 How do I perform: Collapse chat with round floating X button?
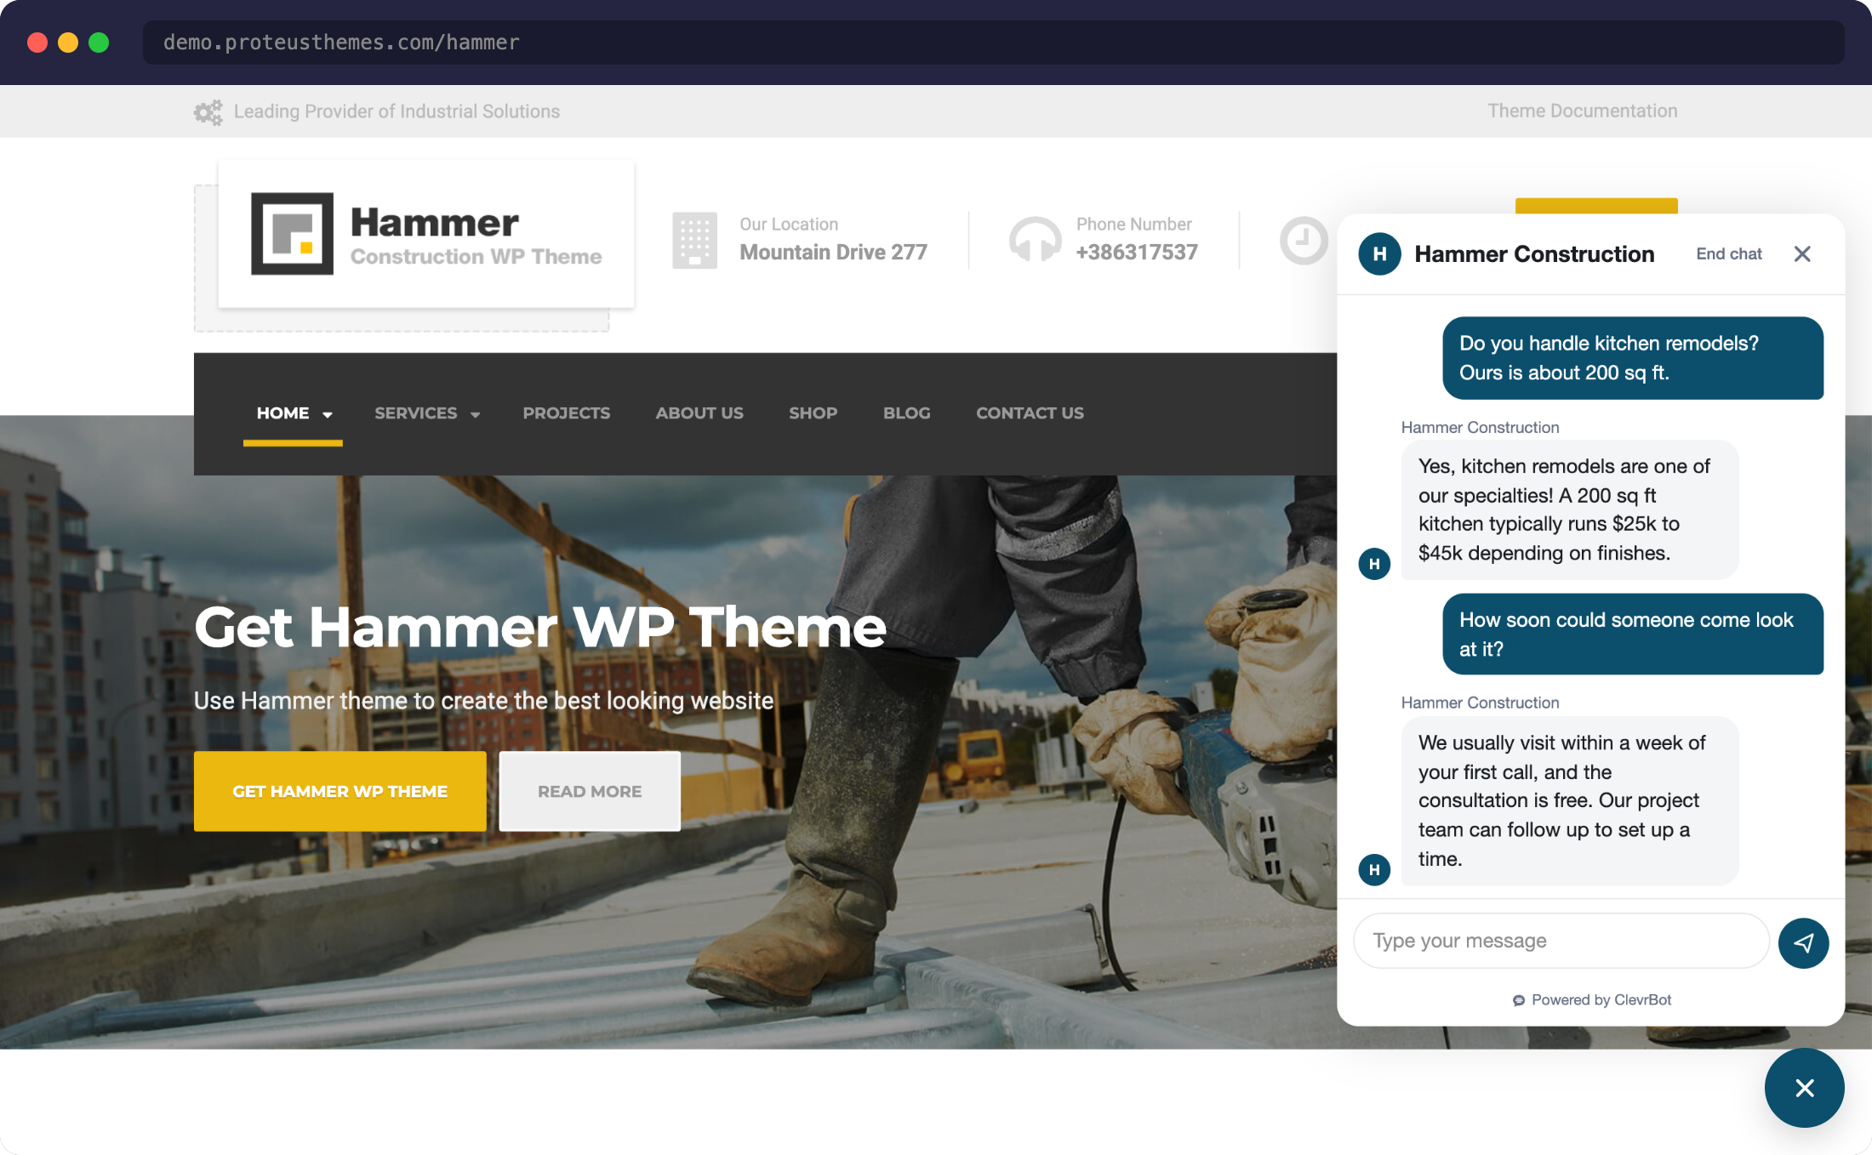1804,1088
